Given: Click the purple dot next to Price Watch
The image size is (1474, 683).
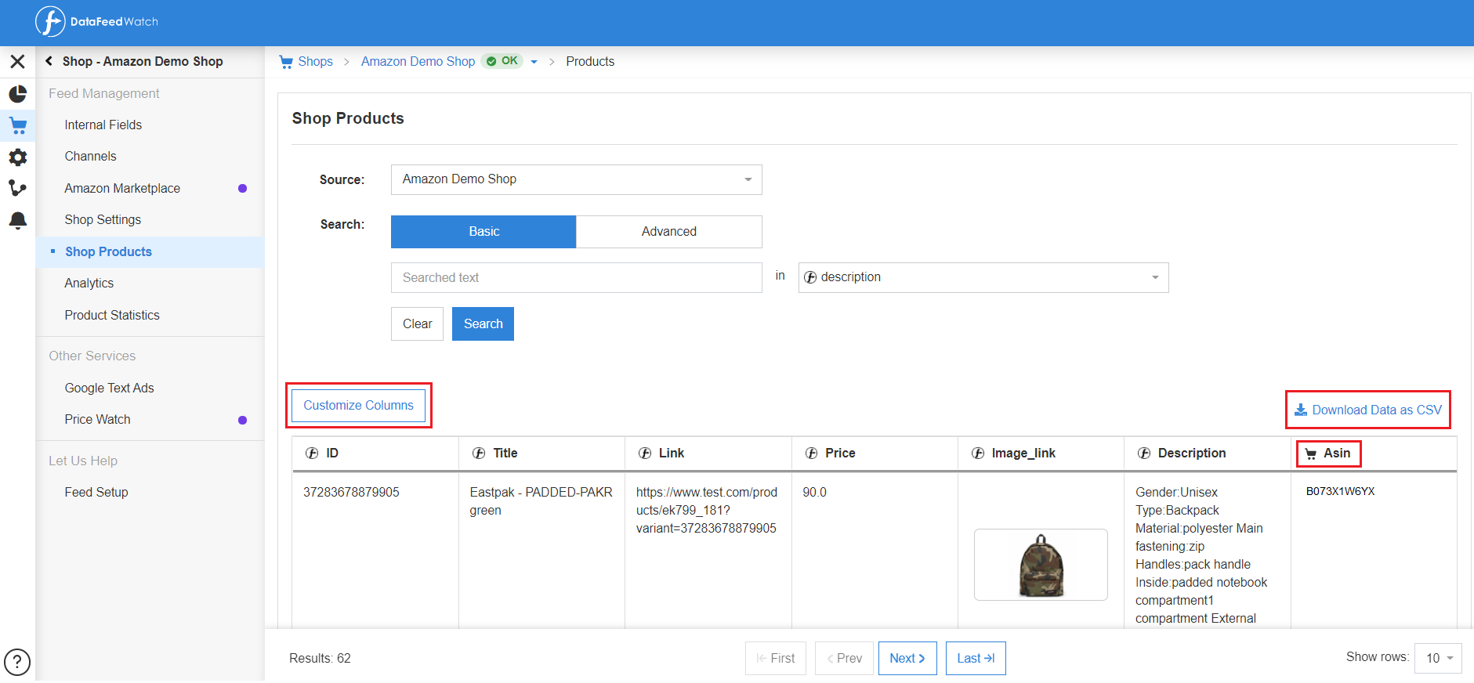Looking at the screenshot, I should 242,420.
